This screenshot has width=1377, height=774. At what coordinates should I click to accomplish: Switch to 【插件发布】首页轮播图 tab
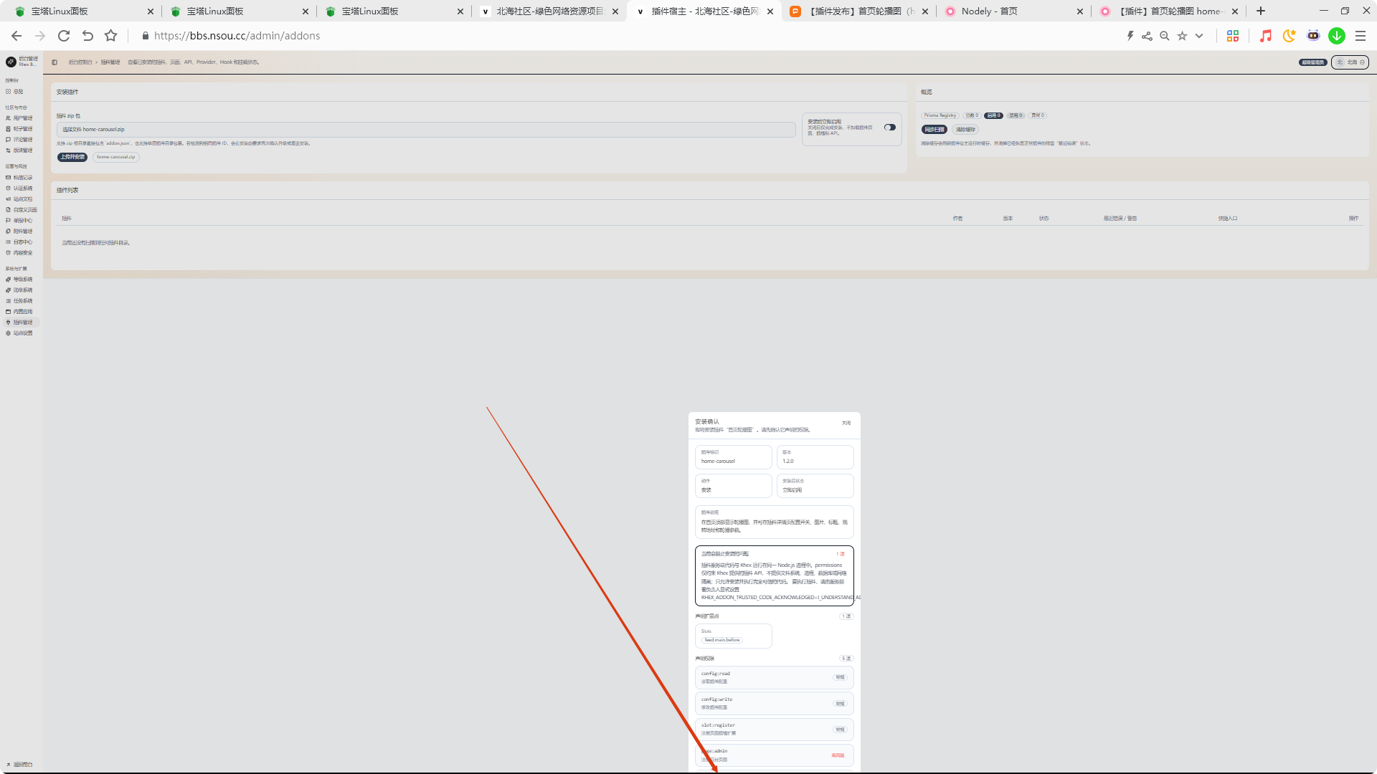pyautogui.click(x=858, y=11)
